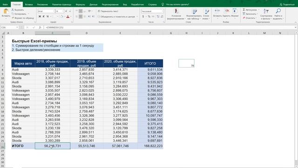The image size is (298, 168).
Task: Click the Insert cells (Вставить) icon
Action: click(217, 11)
